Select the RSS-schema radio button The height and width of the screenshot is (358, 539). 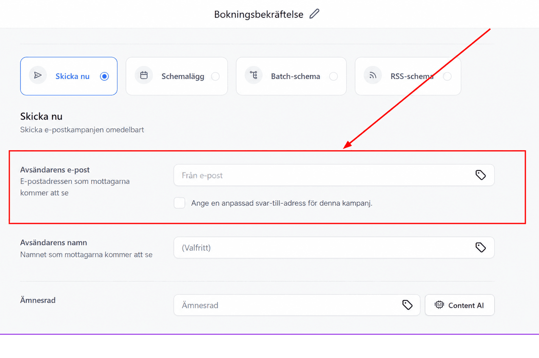pyautogui.click(x=447, y=76)
